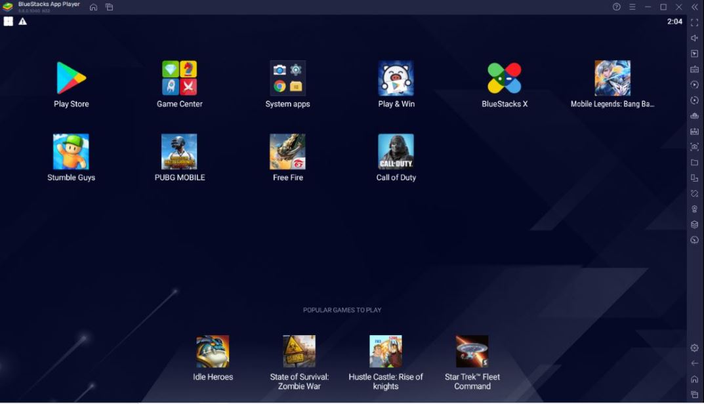
Task: Open the hamburger menu in title bar
Action: click(632, 7)
